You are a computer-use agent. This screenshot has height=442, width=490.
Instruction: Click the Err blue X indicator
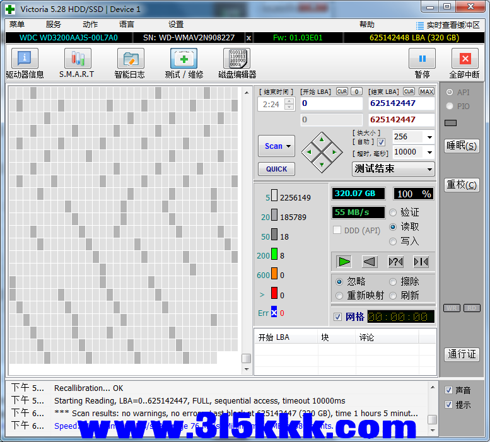coord(274,311)
